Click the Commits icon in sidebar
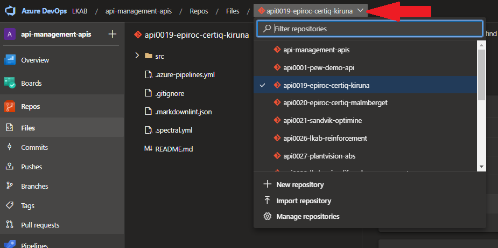Screen dimensions: 498x248 pyautogui.click(x=10, y=147)
